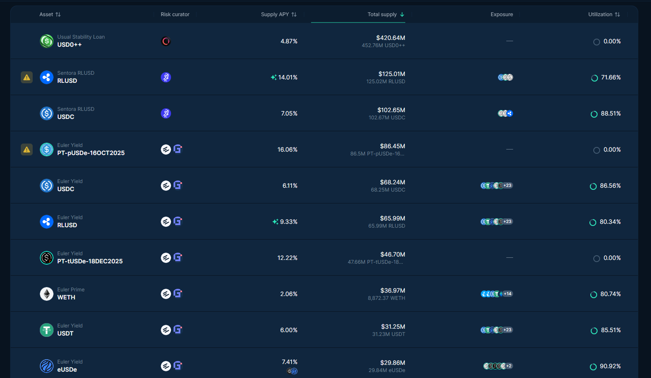Toggle Total supply sort direction
Viewport: 651px width, 378px height.
pyautogui.click(x=386, y=14)
